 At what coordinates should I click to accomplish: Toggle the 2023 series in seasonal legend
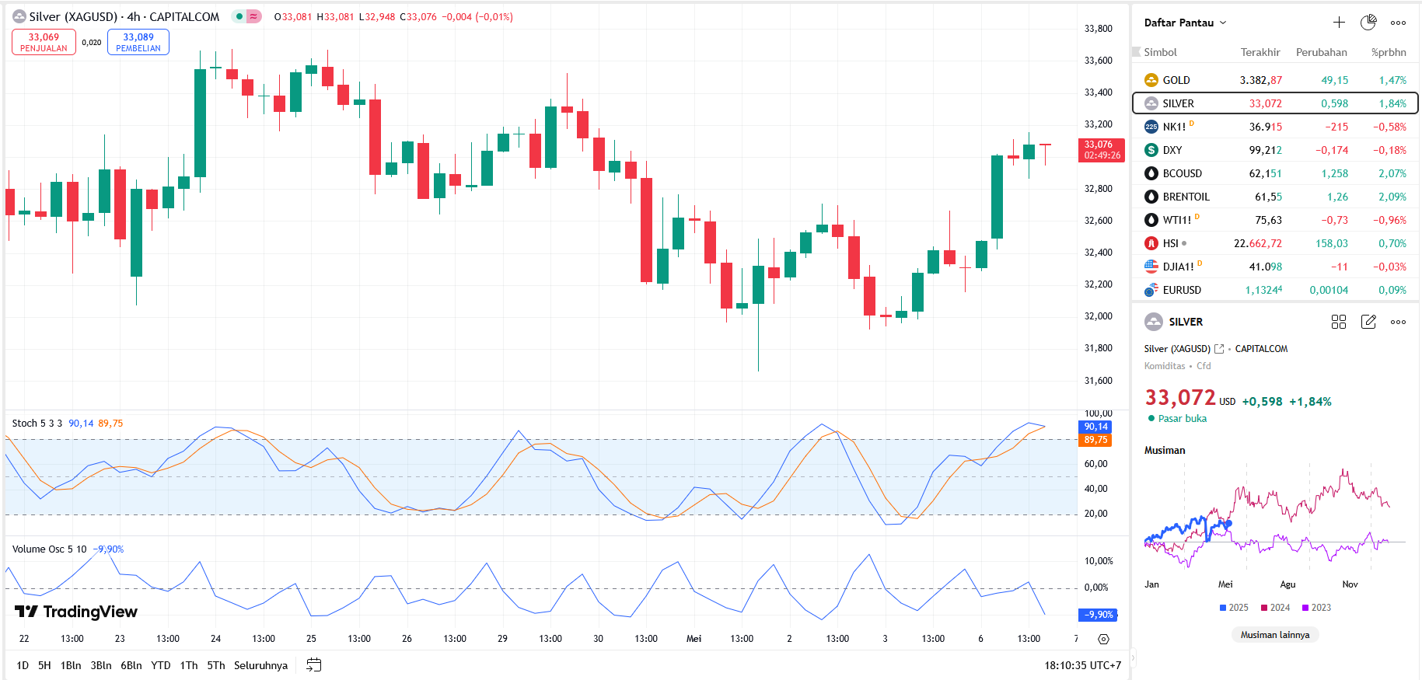click(1316, 608)
